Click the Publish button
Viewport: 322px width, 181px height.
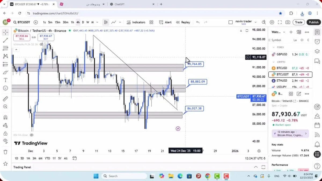coord(313,22)
